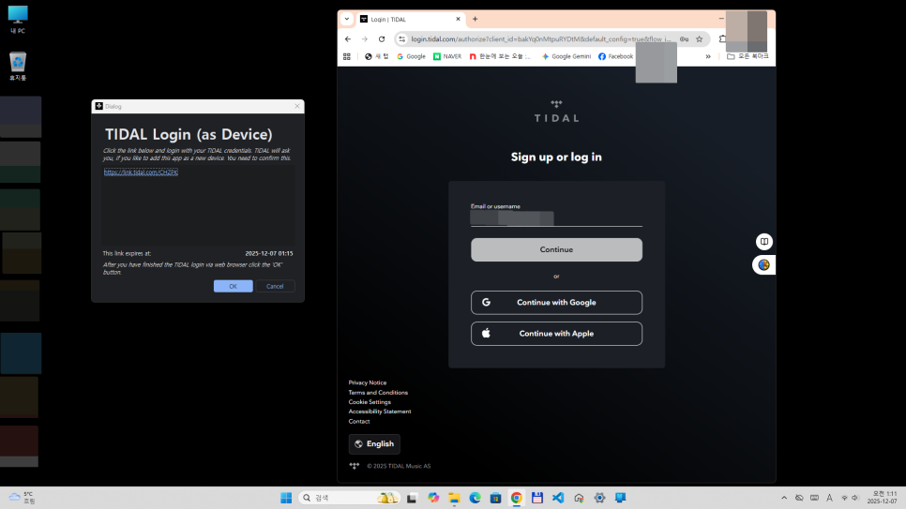Open the blue monitor app in taskbar

point(621,498)
